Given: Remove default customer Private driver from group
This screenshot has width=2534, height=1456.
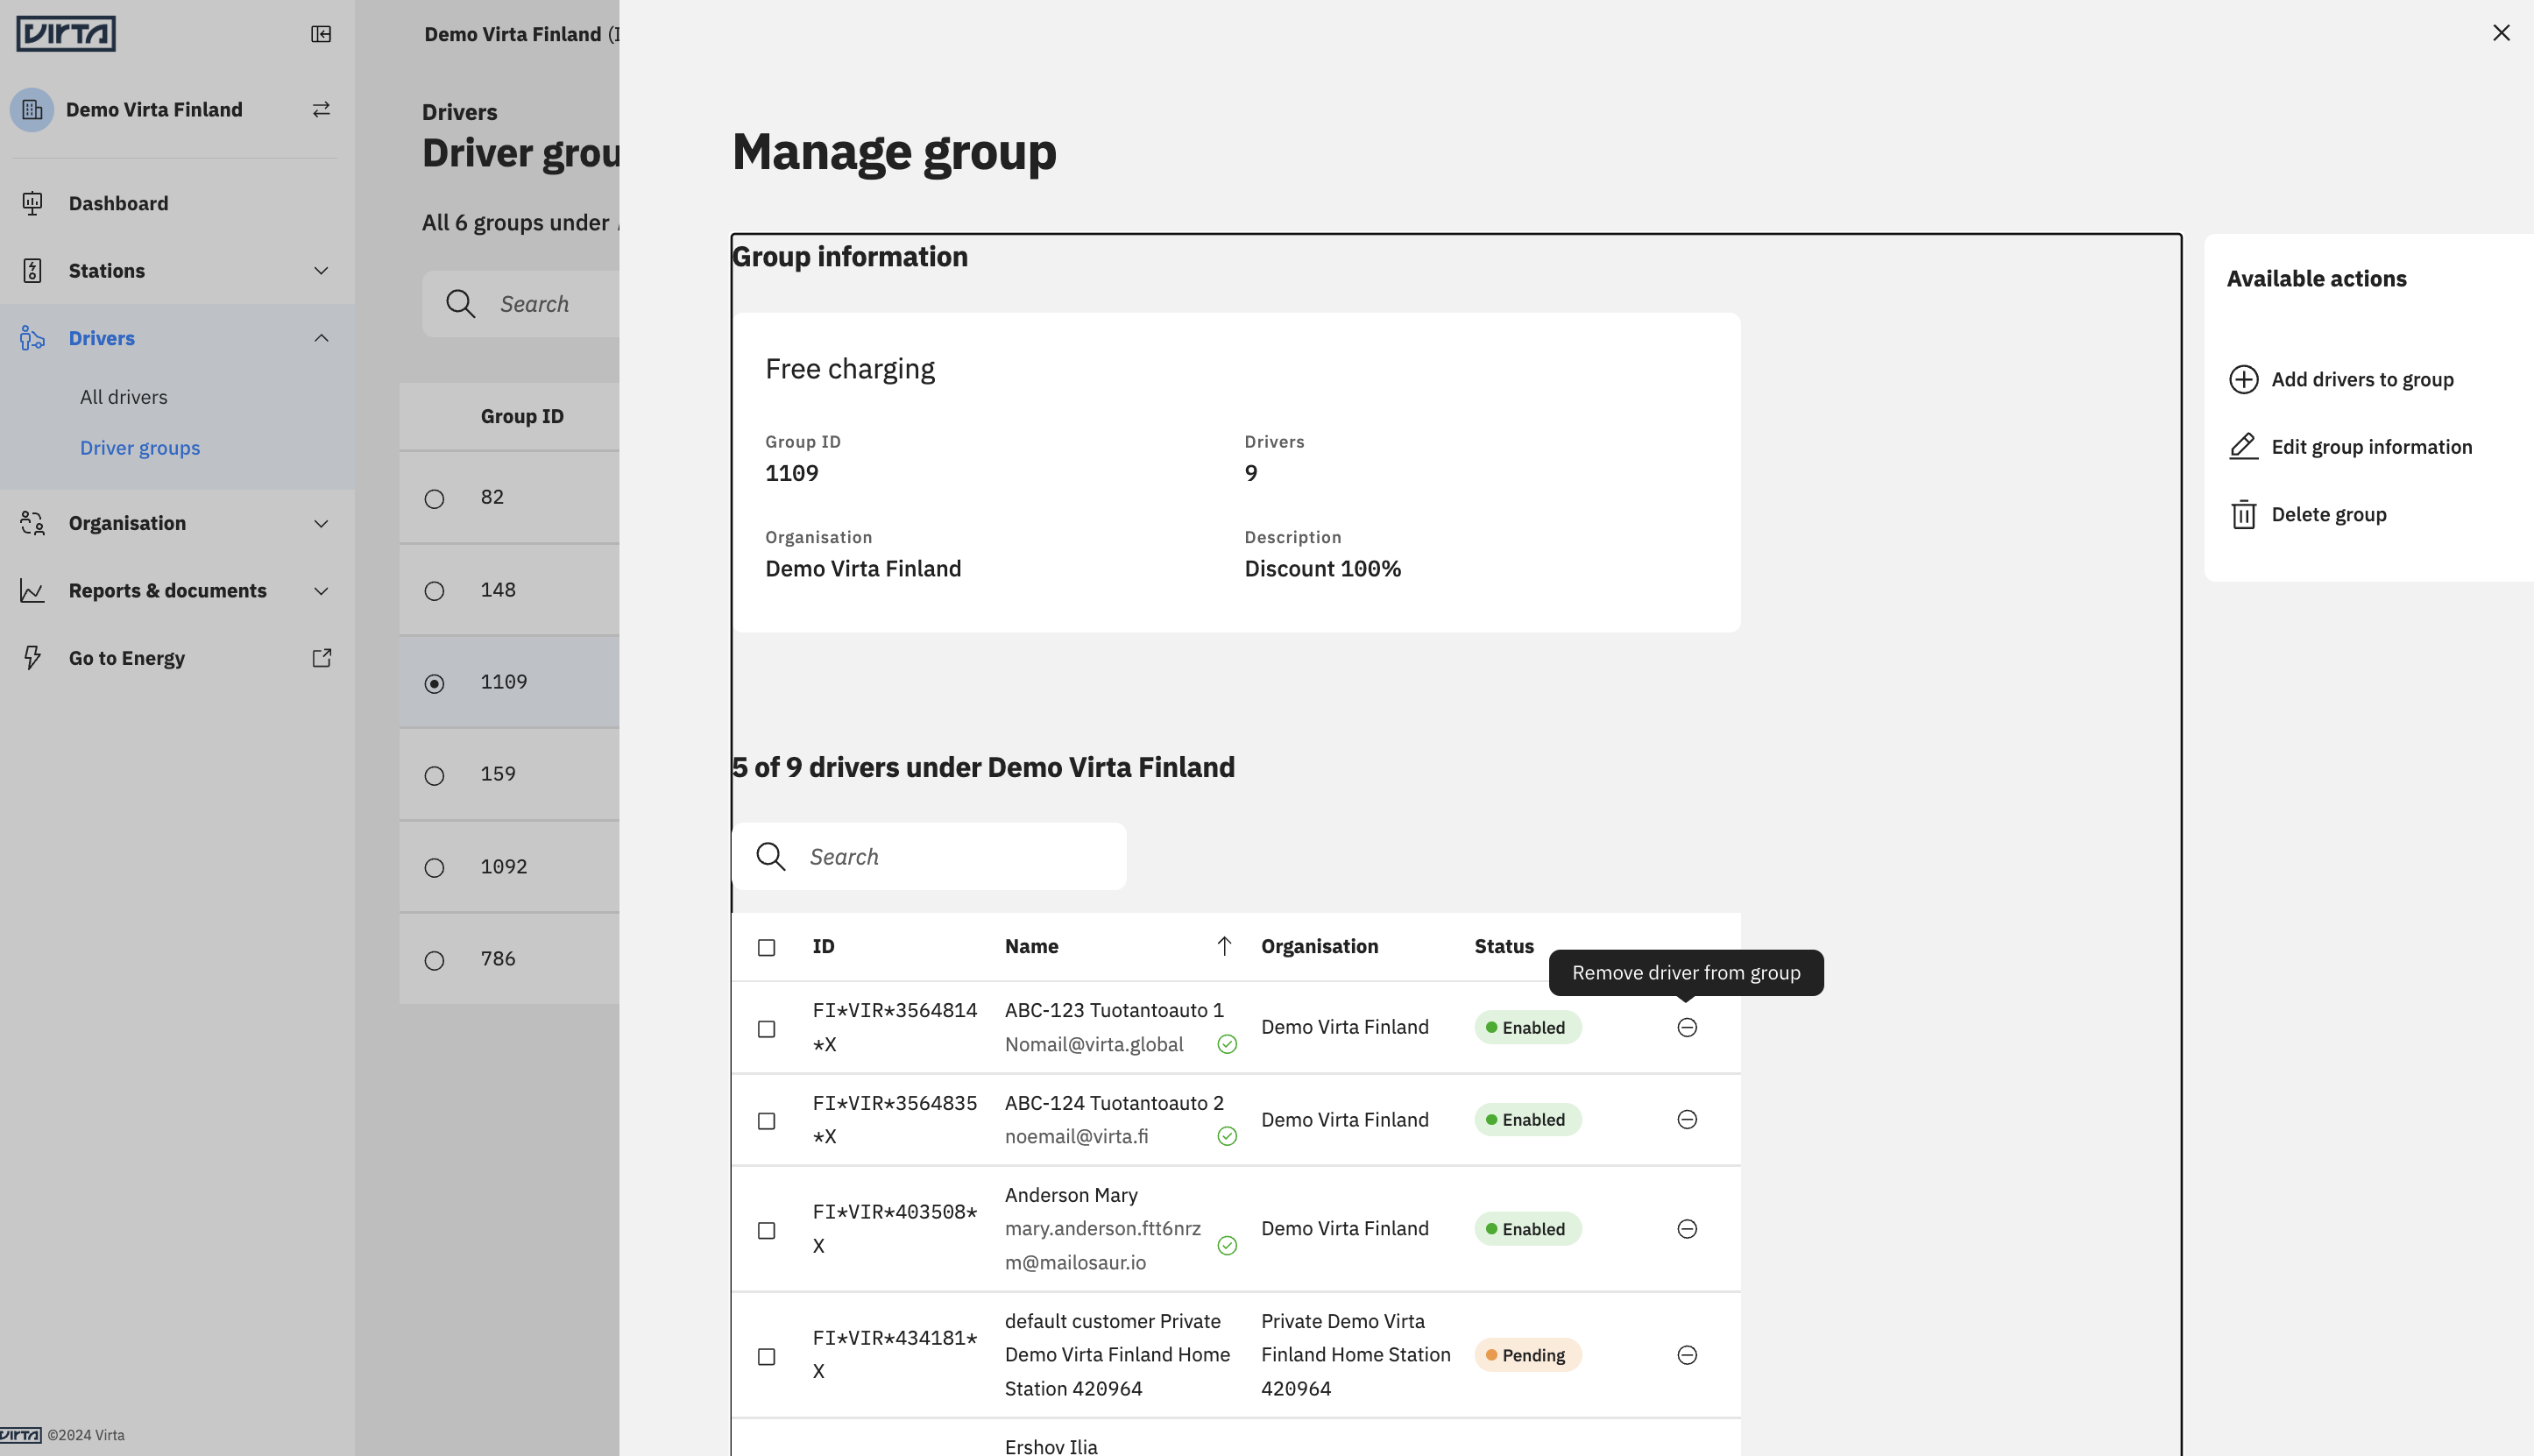Looking at the screenshot, I should [1686, 1355].
